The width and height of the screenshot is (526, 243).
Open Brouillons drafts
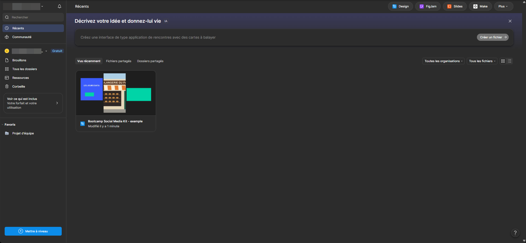pos(33,60)
